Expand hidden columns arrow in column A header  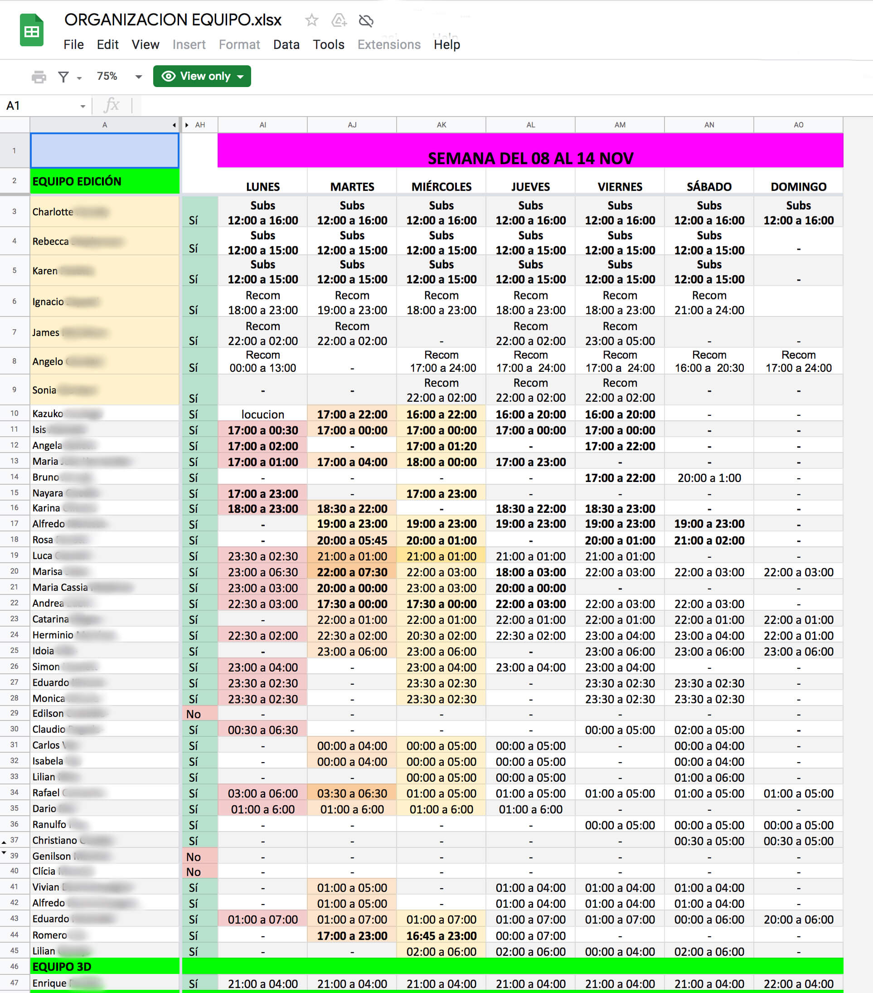(x=174, y=125)
